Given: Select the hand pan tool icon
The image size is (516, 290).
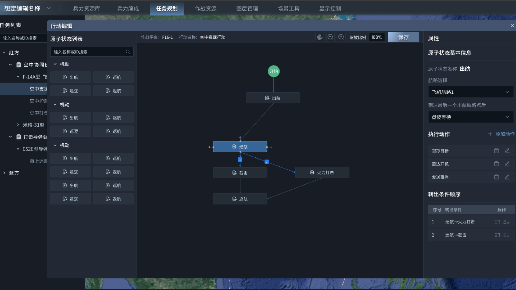Looking at the screenshot, I should [319, 37].
